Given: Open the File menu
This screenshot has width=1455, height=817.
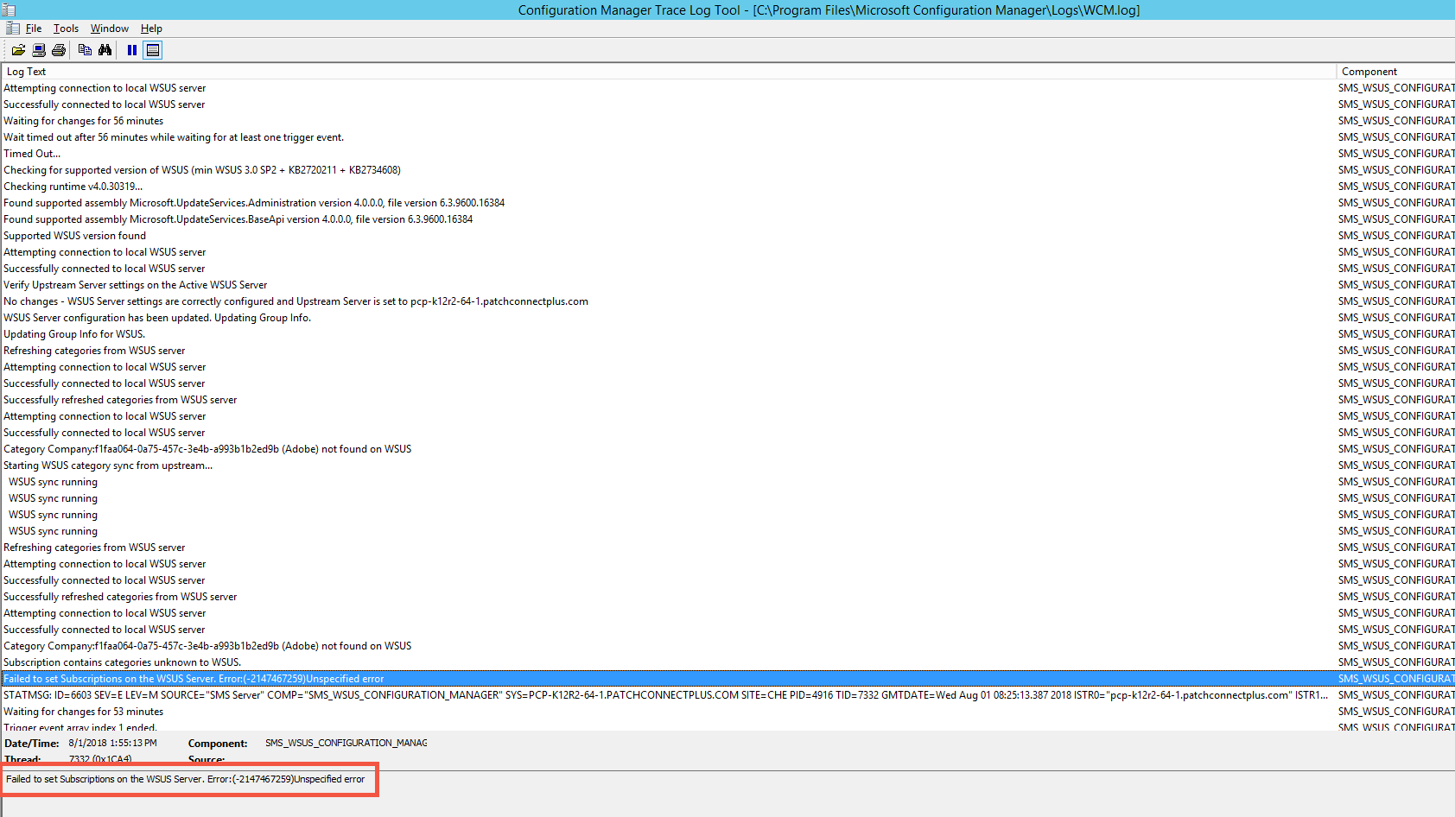Looking at the screenshot, I should click(34, 28).
